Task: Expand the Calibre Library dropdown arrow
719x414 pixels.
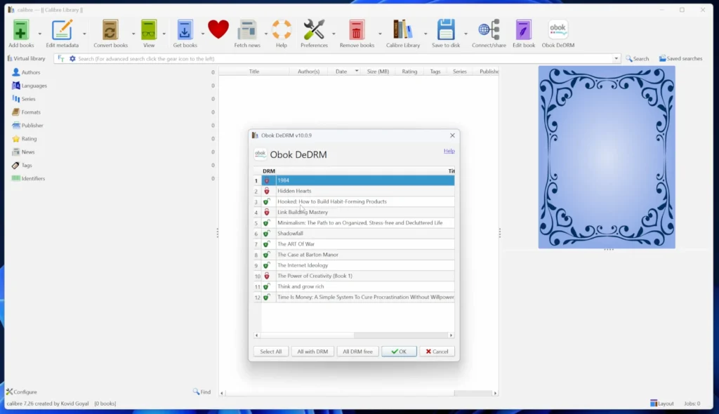Action: 426,34
